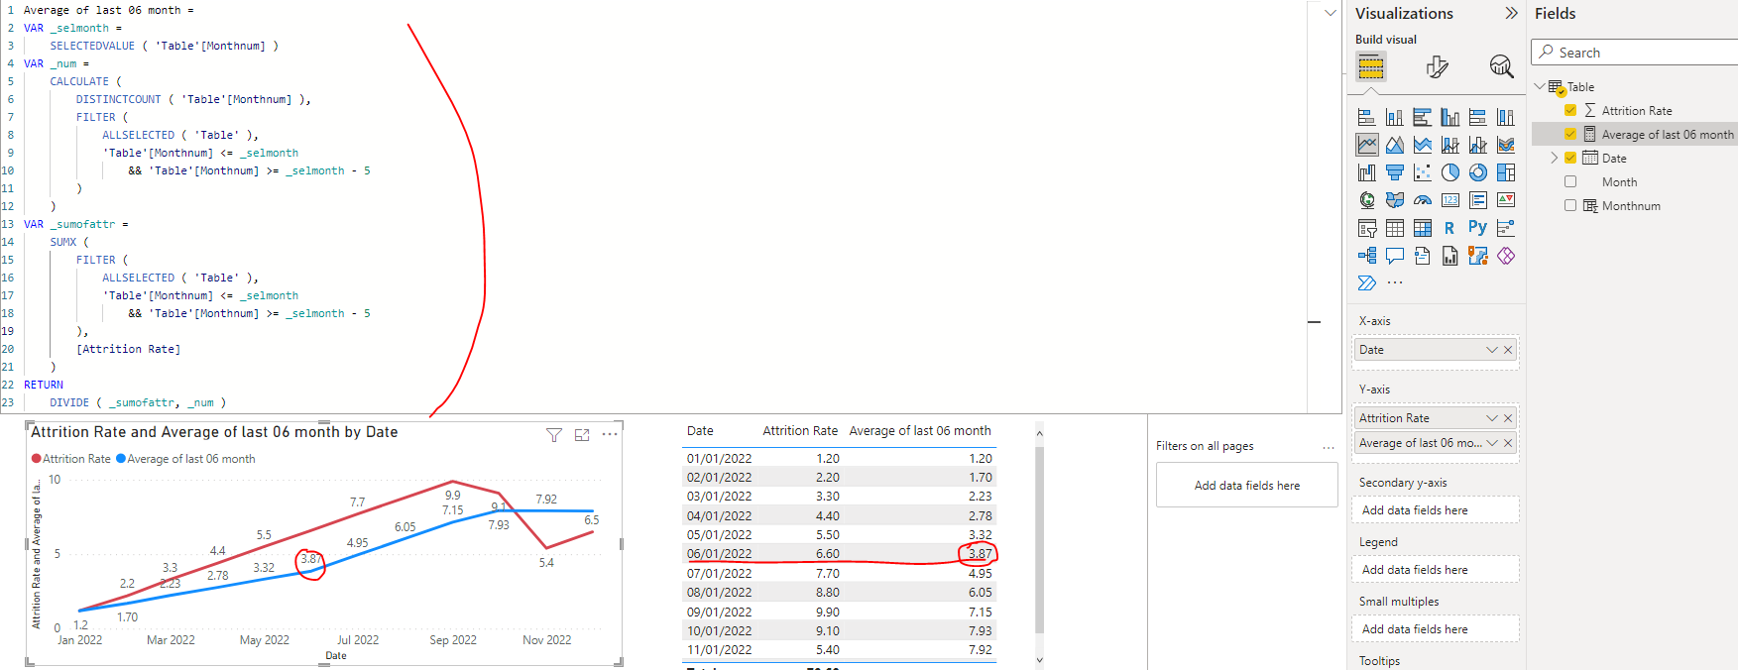The height and width of the screenshot is (670, 1738).
Task: Add the Q&A speech bubble visual
Action: 1395,256
